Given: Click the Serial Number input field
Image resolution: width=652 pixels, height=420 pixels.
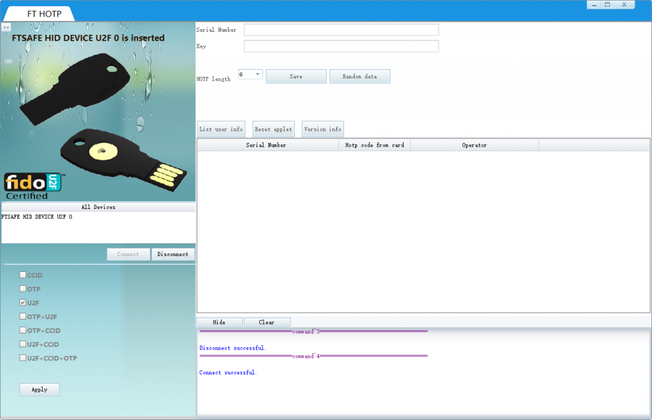Looking at the screenshot, I should pos(341,29).
